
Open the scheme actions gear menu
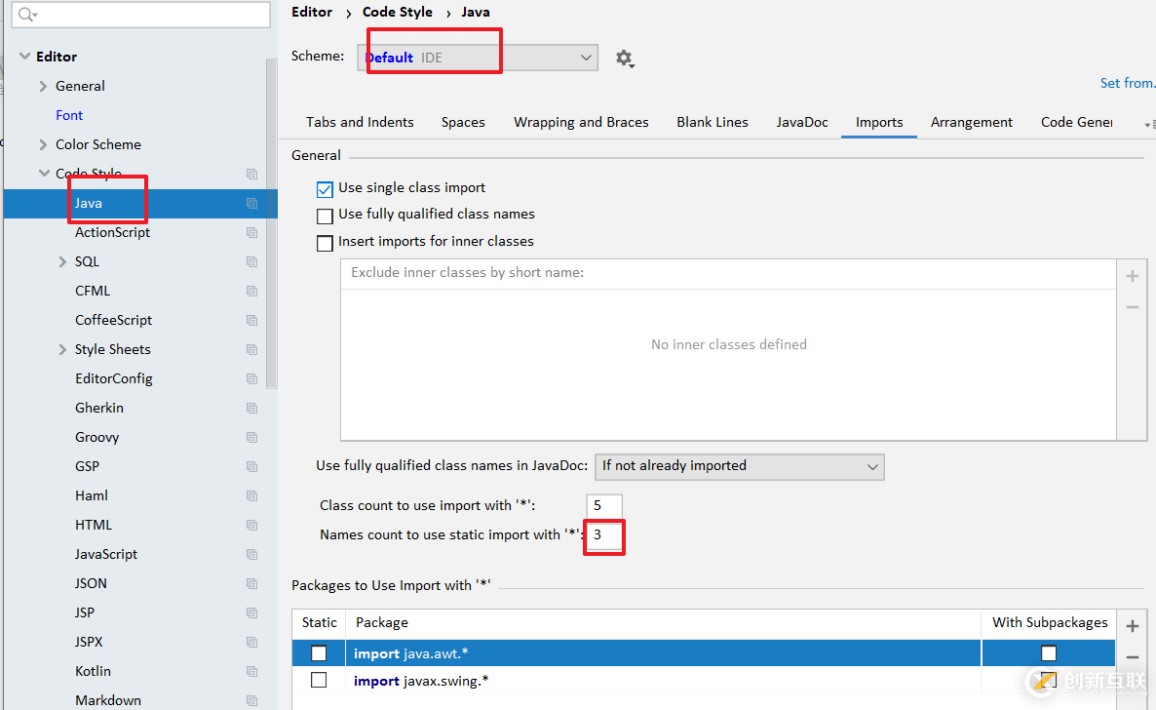[x=625, y=59]
